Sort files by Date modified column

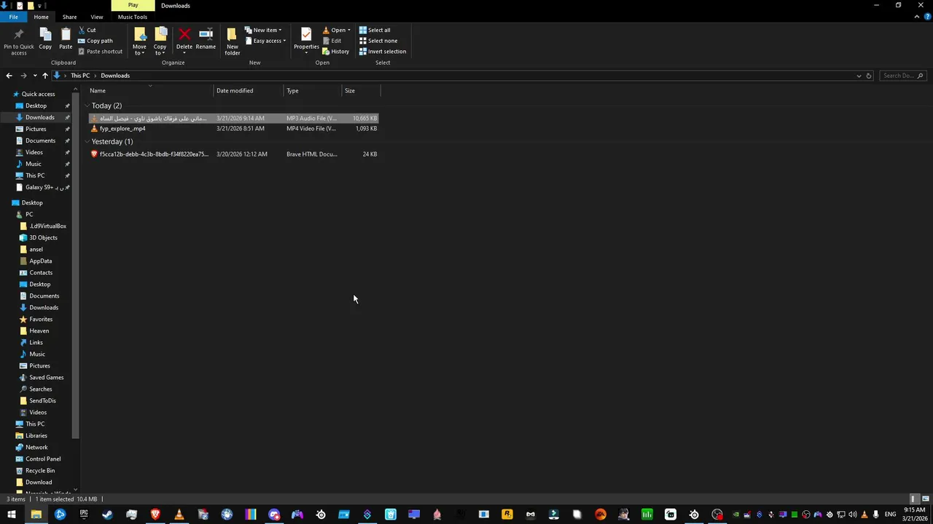pos(249,90)
